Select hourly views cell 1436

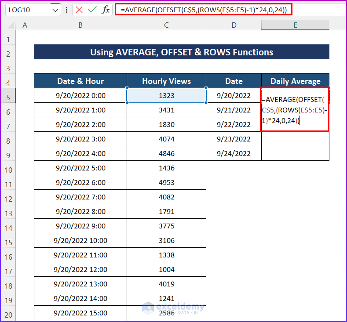tap(166, 168)
